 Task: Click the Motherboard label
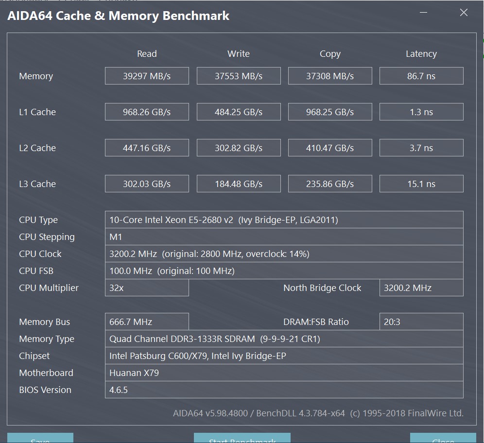click(46, 373)
